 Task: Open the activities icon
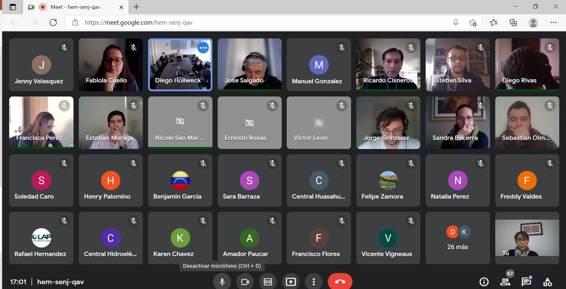[x=547, y=282]
